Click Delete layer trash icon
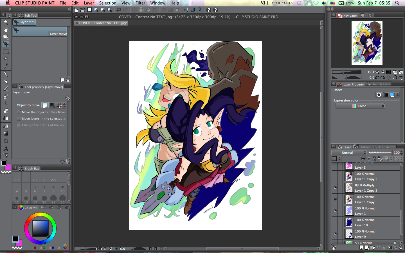 400,248
